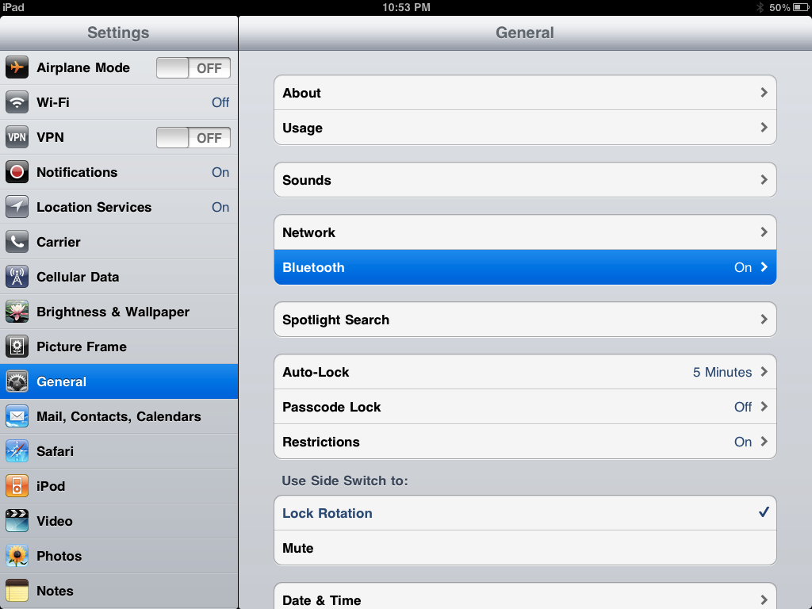View Usage details
The height and width of the screenshot is (609, 812).
click(525, 128)
